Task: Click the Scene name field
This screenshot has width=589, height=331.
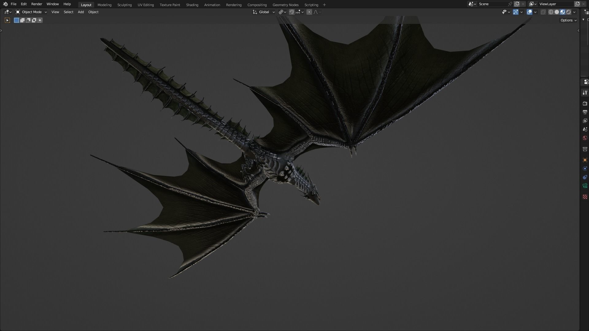Action: pyautogui.click(x=492, y=4)
